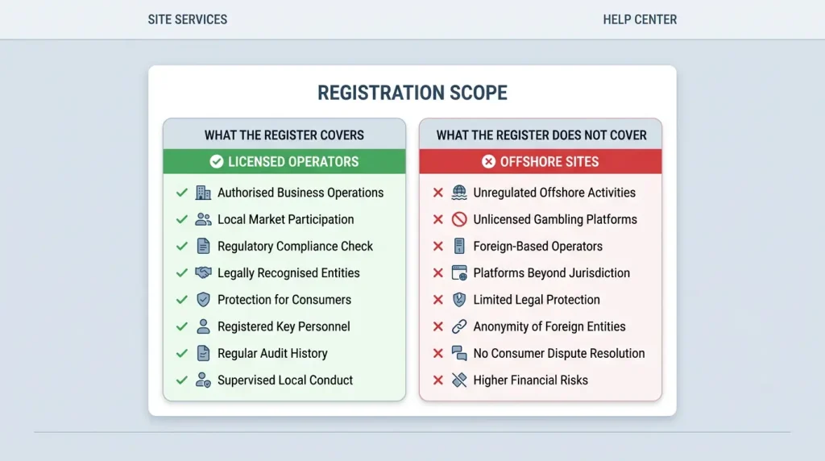This screenshot has width=825, height=461.
Task: Open the Help Center link
Action: pyautogui.click(x=640, y=19)
